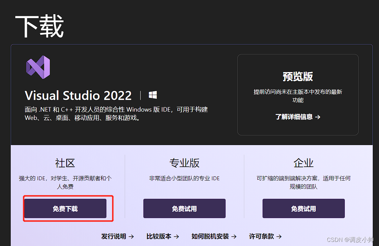Click the arrow icon after 比较版本
Screen dimensions: 379x246
click(177, 237)
